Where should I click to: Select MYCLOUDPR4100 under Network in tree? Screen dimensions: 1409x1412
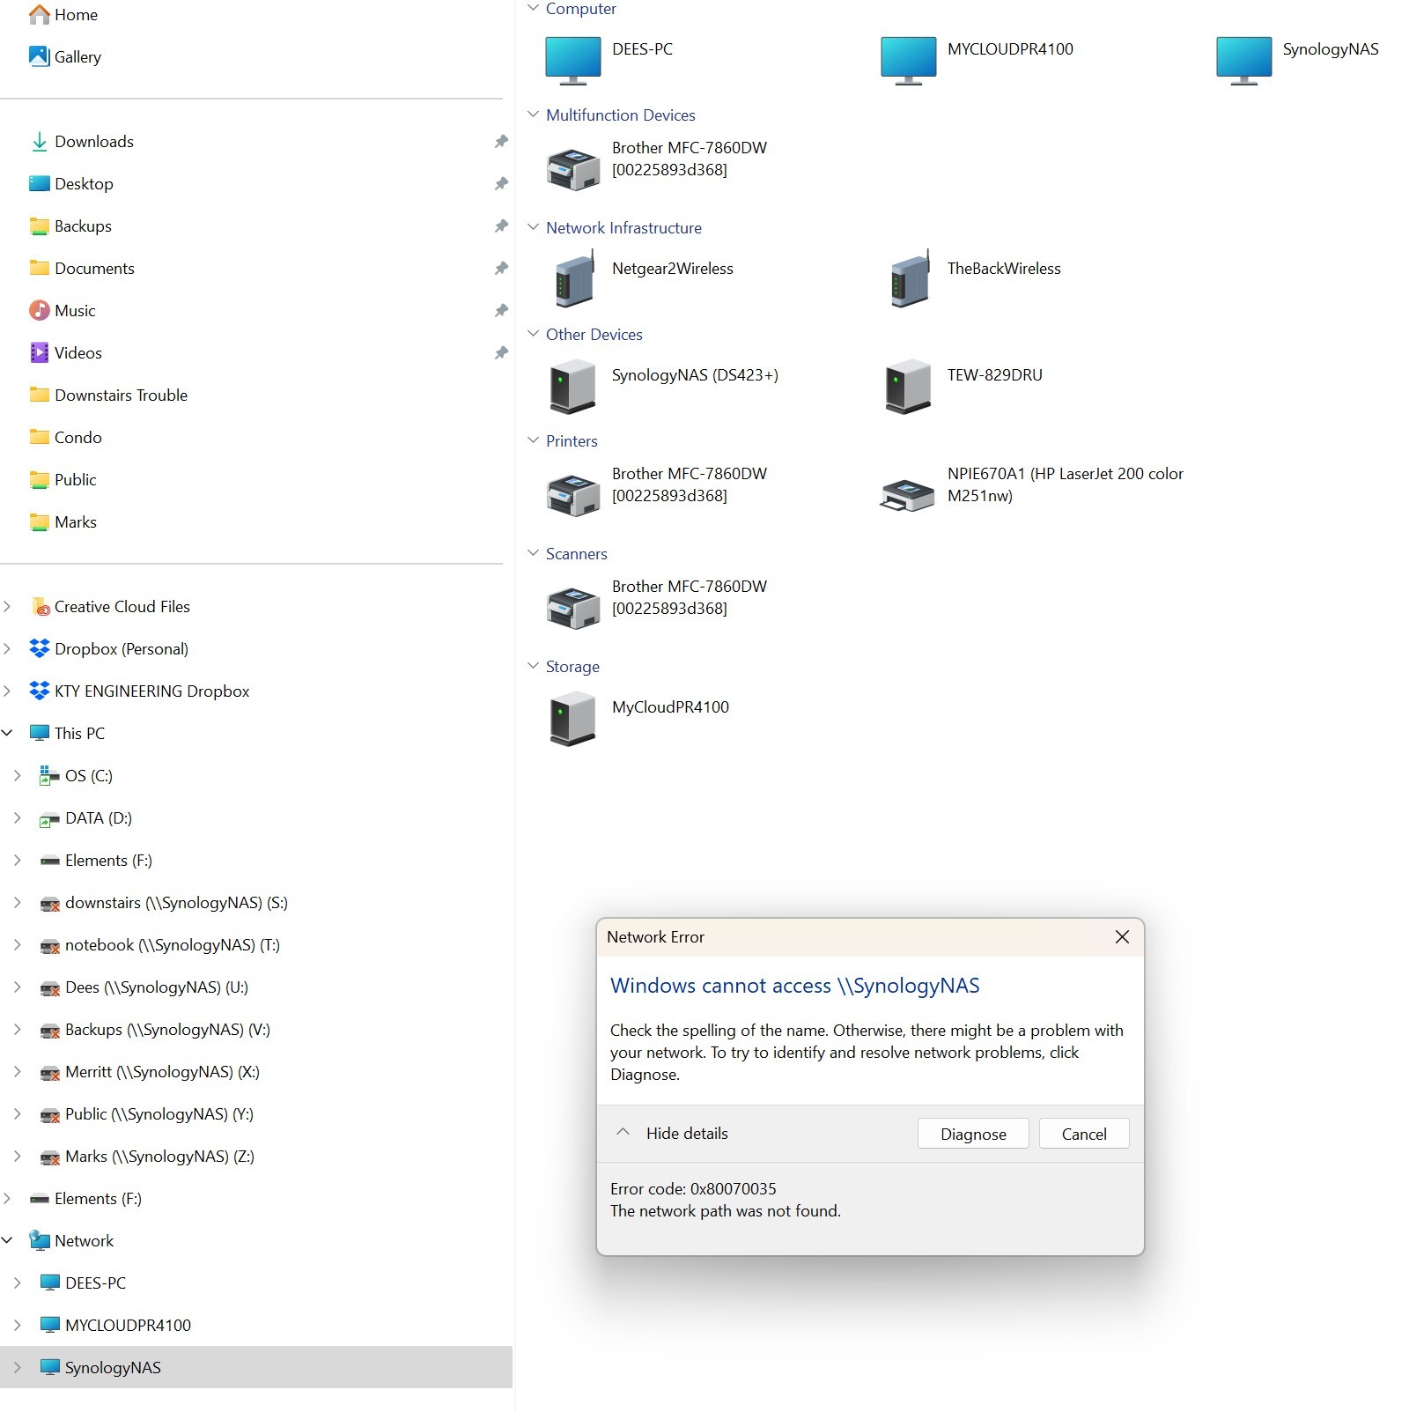115,1325
